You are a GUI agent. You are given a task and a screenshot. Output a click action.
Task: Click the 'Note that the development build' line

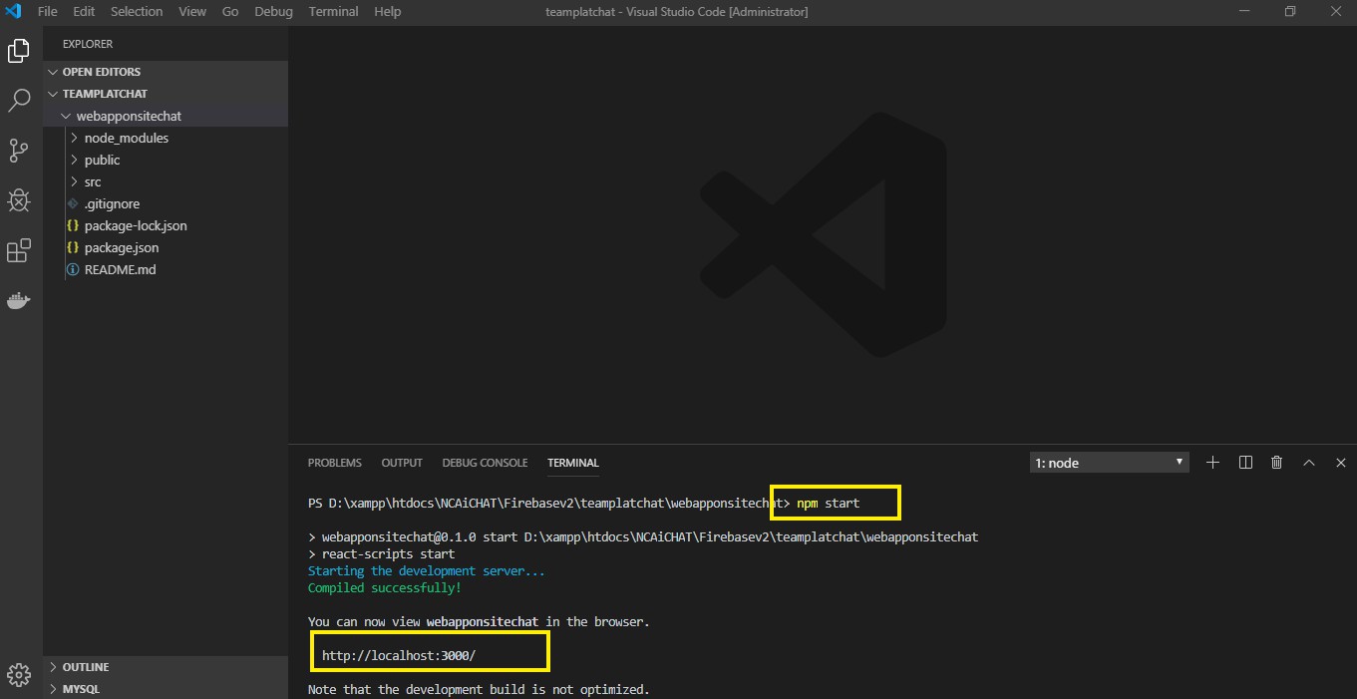coord(479,689)
